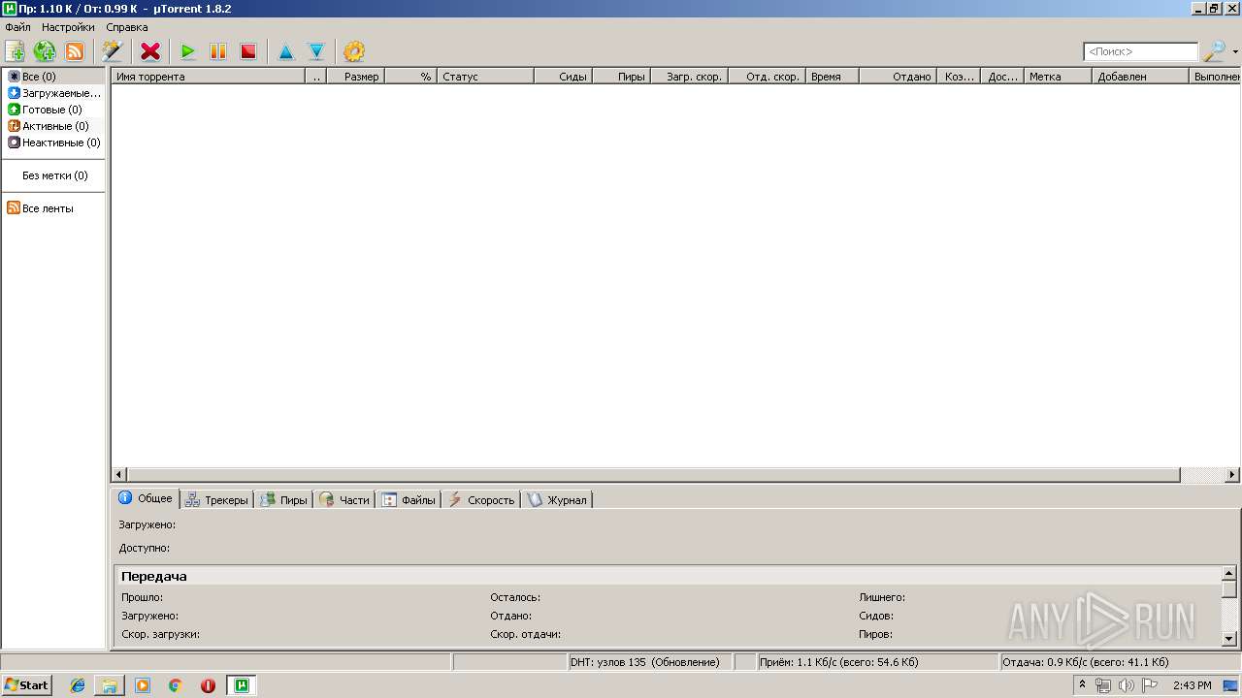This screenshot has width=1242, height=698.
Task: Open the media player taskbar icon
Action: [143, 685]
